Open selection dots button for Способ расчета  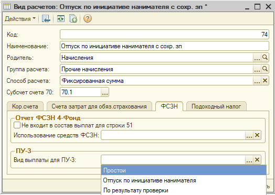pyautogui.click(x=257, y=81)
